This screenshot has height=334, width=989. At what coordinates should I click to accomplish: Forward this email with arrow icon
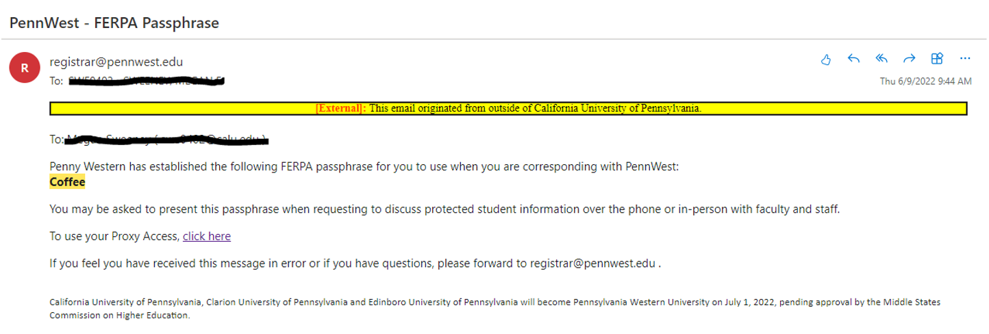pos(909,59)
